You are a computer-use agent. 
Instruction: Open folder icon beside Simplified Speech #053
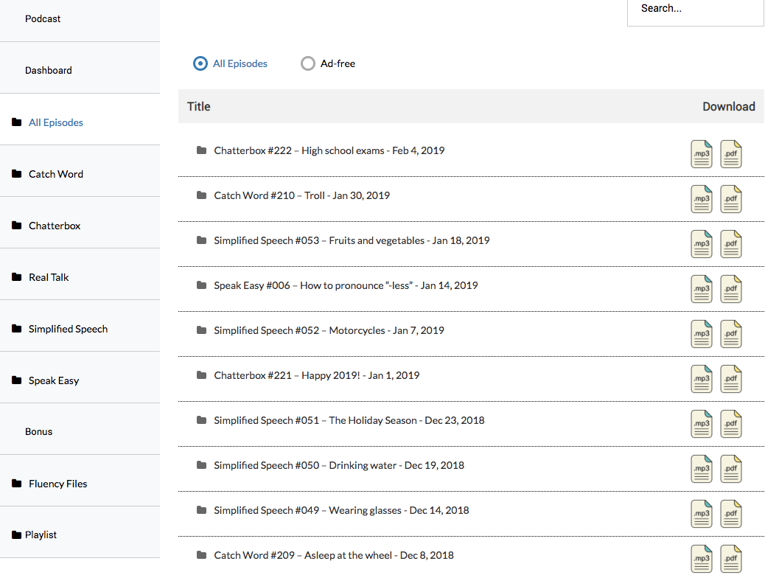(x=201, y=240)
